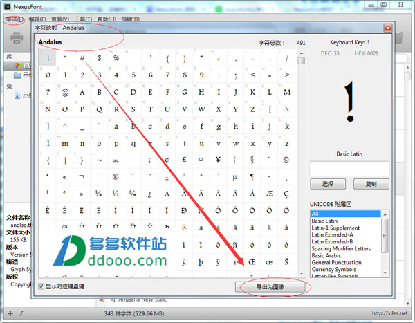Image resolution: width=415 pixels, height=323 pixels.
Task: Select the sharp s ß glyph
Action: pos(184,228)
